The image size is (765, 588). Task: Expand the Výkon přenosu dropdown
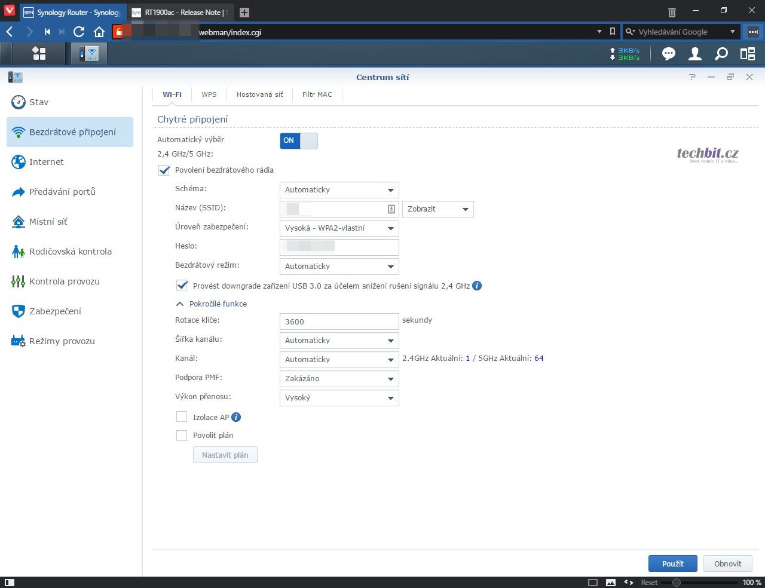(x=339, y=398)
